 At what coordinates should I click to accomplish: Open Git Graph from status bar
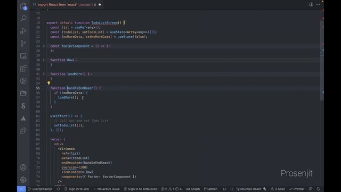[x=193, y=189]
